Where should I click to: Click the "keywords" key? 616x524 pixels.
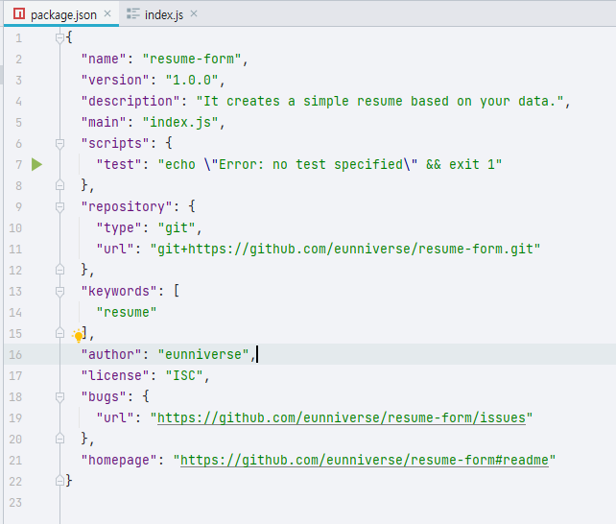pos(119,291)
